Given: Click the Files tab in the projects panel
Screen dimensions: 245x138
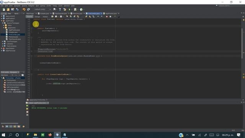Looking at the screenshot, I should pos(9,14).
